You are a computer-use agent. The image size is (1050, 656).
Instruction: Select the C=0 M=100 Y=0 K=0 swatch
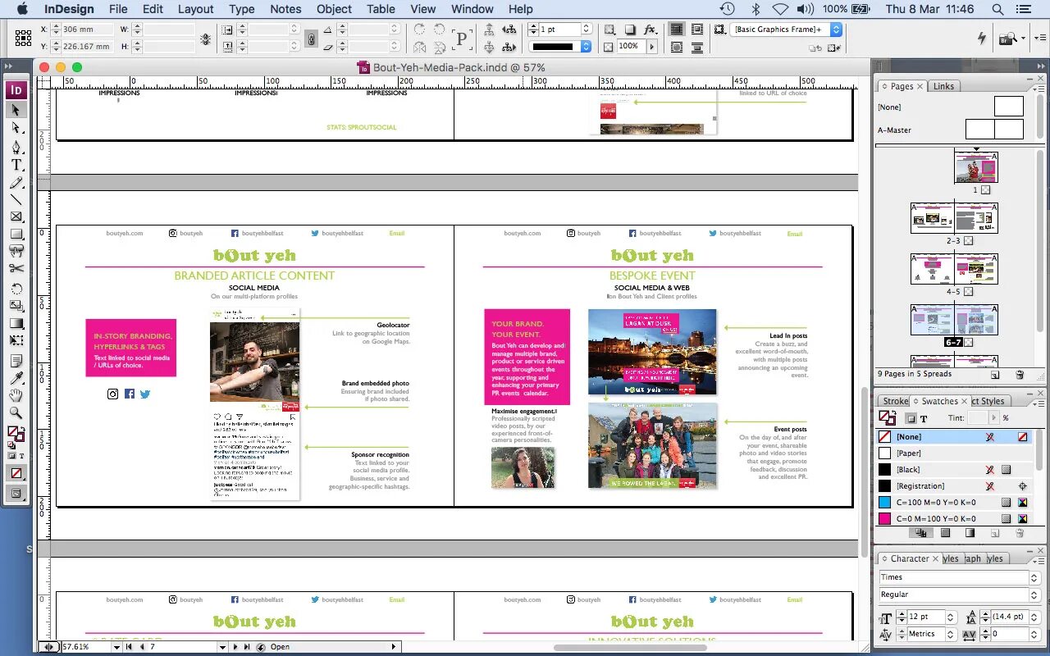954,519
